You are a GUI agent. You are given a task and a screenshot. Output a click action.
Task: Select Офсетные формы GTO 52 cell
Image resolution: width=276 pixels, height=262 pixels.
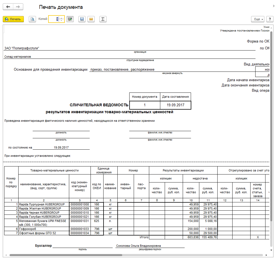[44, 233]
